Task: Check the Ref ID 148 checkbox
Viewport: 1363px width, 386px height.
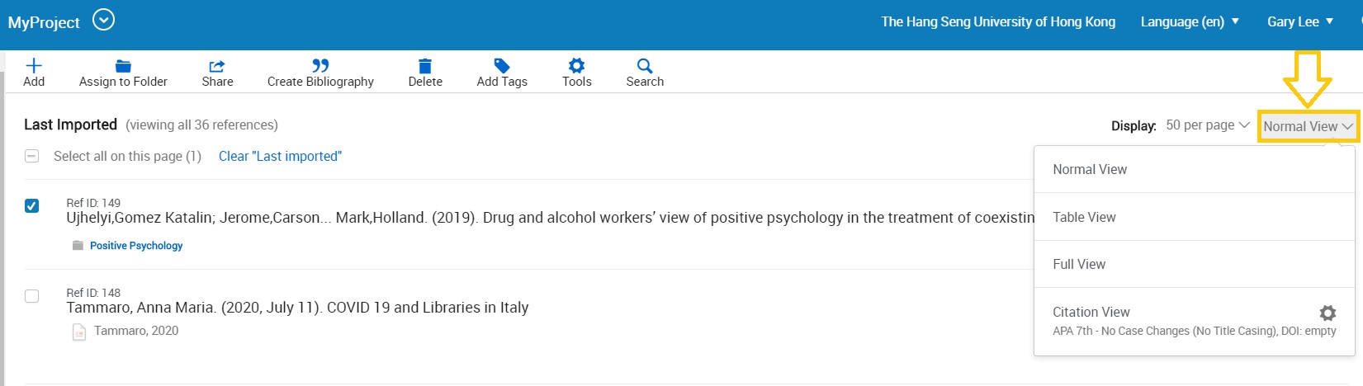Action: [31, 296]
